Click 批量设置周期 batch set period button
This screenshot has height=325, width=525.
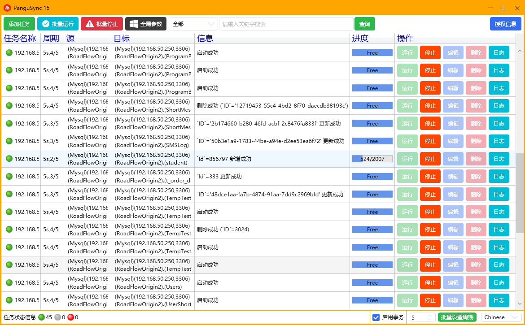(x=457, y=317)
